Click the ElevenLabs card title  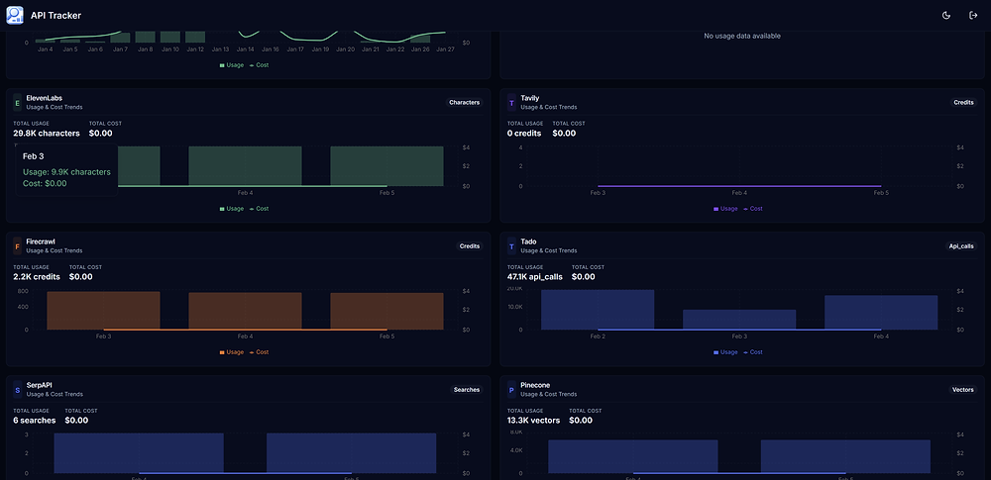point(45,98)
